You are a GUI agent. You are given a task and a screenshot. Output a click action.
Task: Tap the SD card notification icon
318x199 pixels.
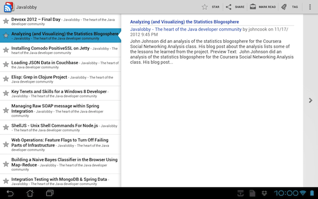252,193
